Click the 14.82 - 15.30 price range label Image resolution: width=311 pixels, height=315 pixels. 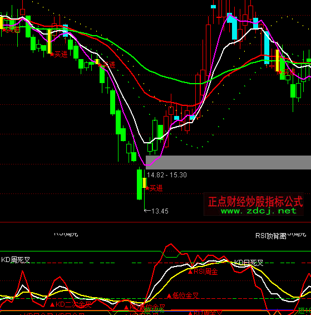[167, 175]
